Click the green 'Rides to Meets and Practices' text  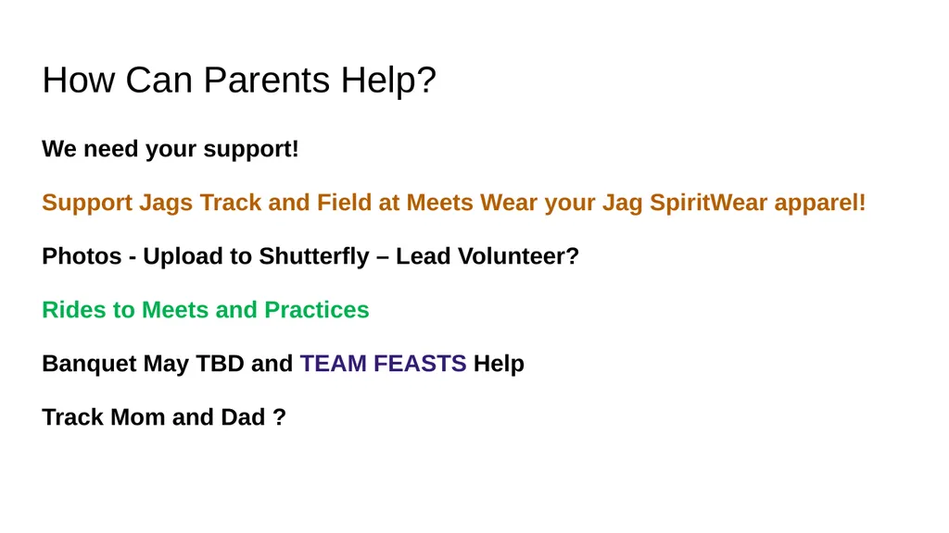205,310
